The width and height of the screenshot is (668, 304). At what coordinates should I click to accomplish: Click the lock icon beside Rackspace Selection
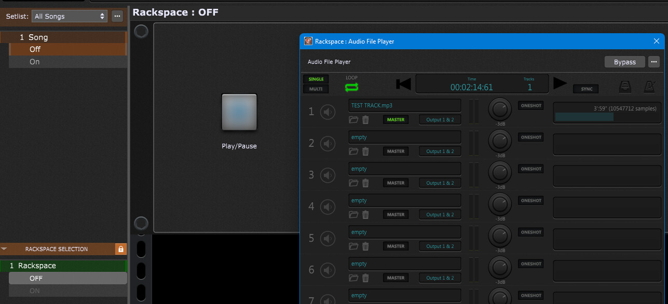coord(120,249)
